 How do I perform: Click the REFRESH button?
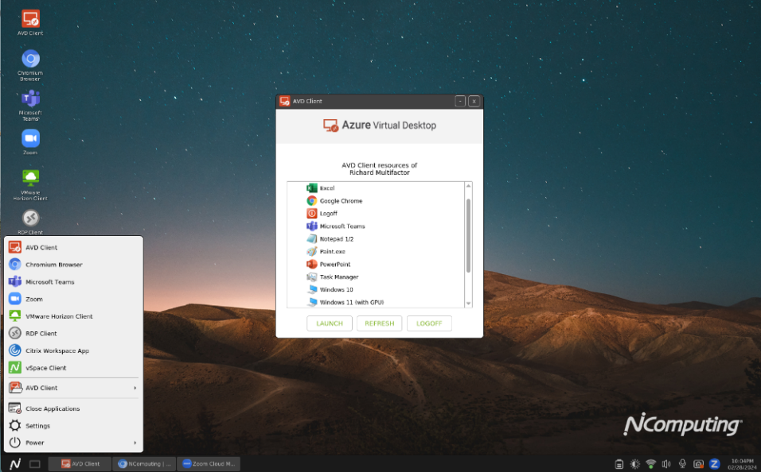click(x=380, y=323)
